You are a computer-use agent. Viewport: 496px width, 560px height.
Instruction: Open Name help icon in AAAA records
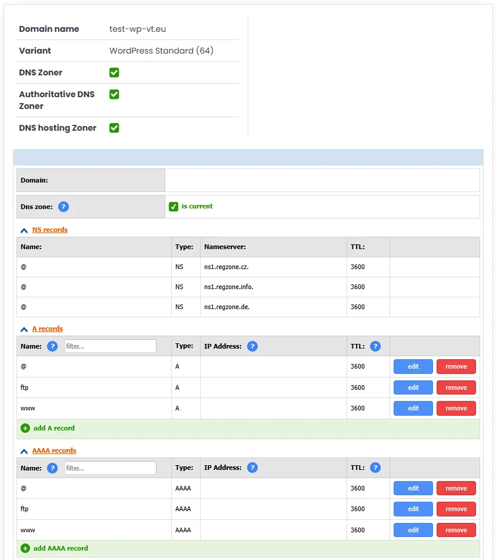[x=52, y=467]
